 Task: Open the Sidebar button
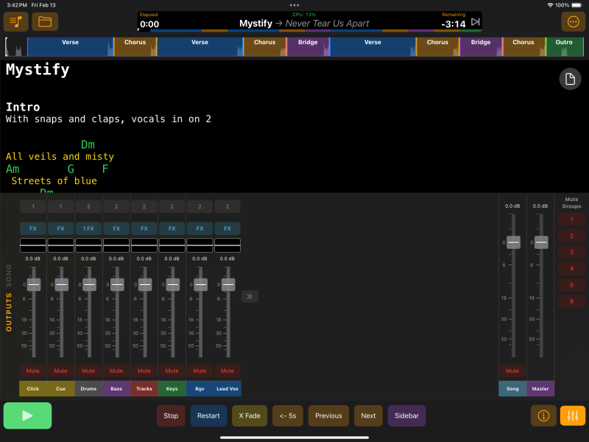406,415
